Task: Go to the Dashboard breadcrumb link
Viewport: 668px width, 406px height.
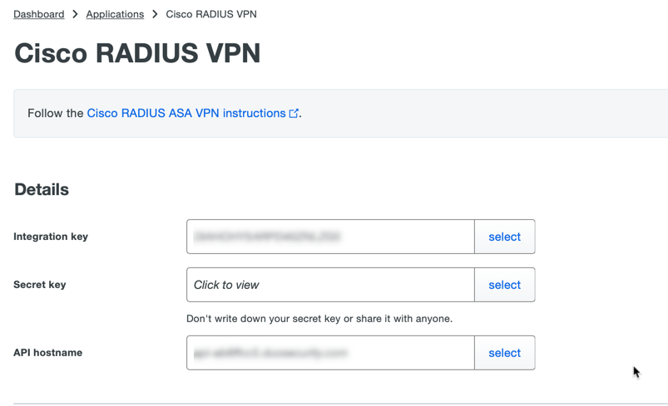Action: click(x=39, y=14)
